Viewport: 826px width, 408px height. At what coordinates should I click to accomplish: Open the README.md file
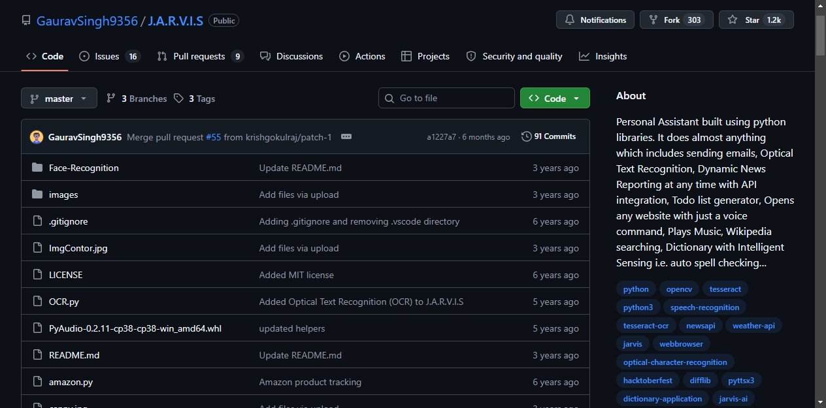[x=74, y=355]
